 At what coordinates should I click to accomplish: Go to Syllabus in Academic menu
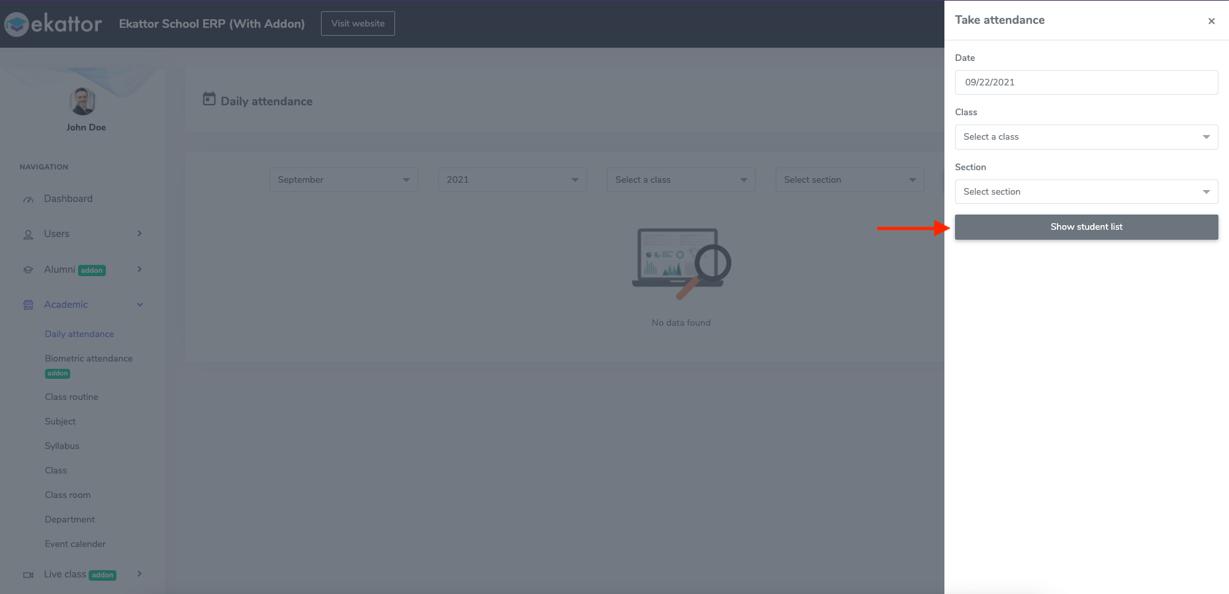coord(62,446)
